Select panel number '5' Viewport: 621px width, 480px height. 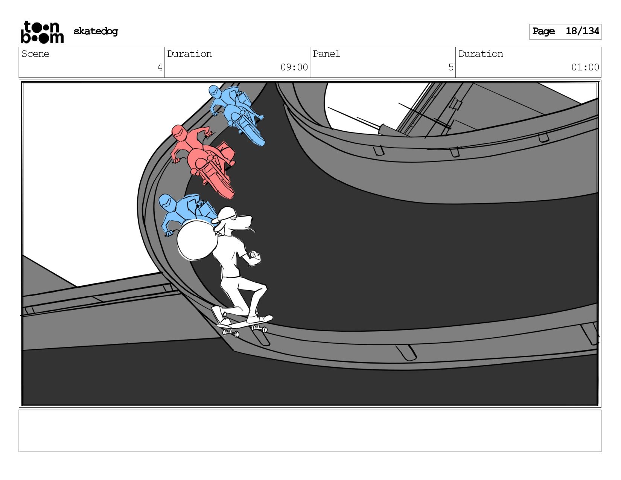click(451, 67)
